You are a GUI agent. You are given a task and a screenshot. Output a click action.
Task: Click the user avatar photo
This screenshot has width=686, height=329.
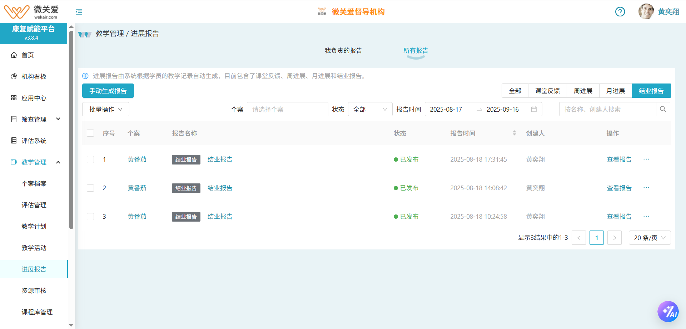tap(646, 11)
